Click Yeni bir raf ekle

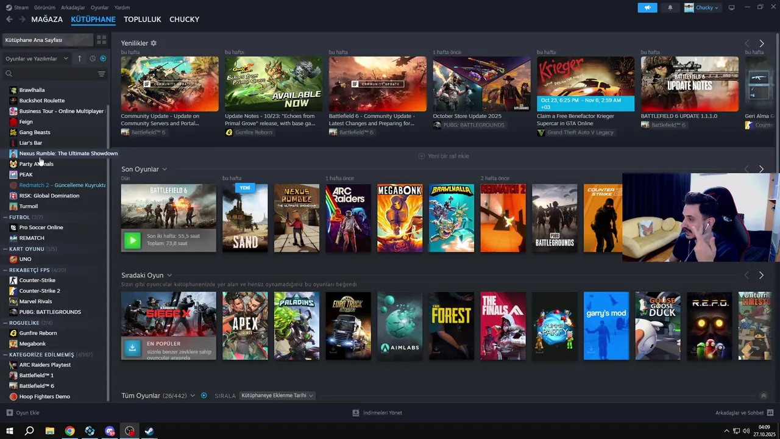coord(444,156)
